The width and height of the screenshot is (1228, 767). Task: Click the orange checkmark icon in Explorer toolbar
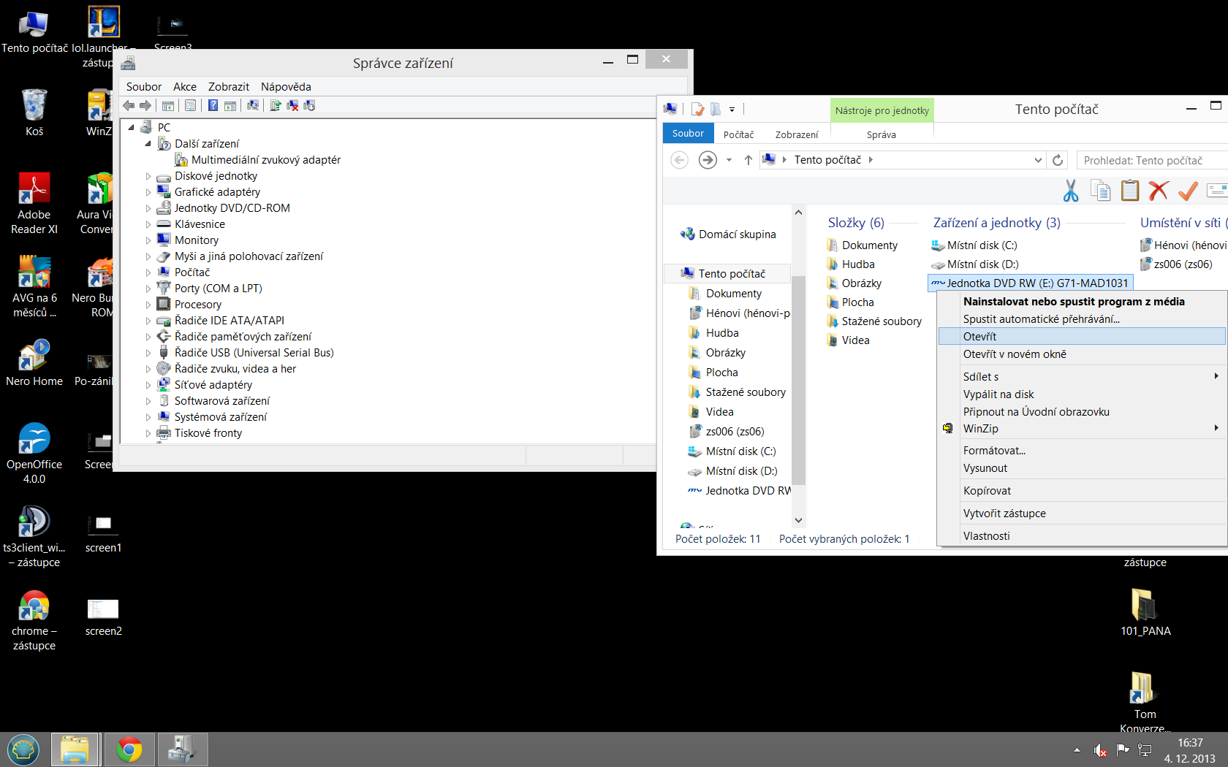pyautogui.click(x=1188, y=191)
